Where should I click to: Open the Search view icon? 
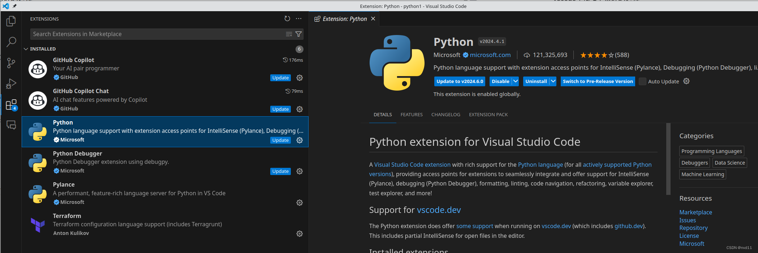[11, 42]
